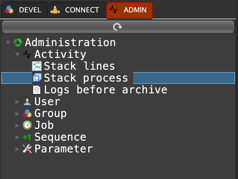Select the ADMIN tab
Screen dimensions: 238x179
(x=130, y=10)
